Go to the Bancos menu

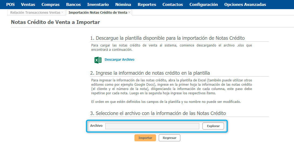(x=73, y=5)
